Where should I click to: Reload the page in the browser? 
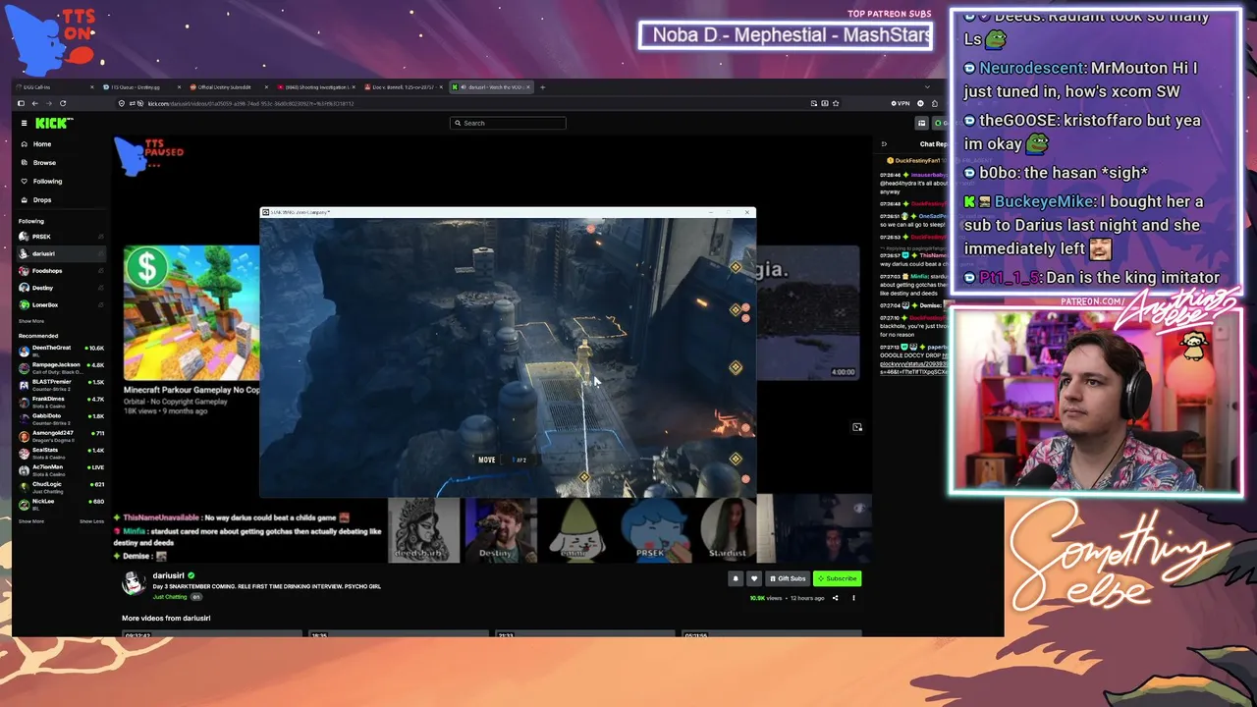point(63,103)
